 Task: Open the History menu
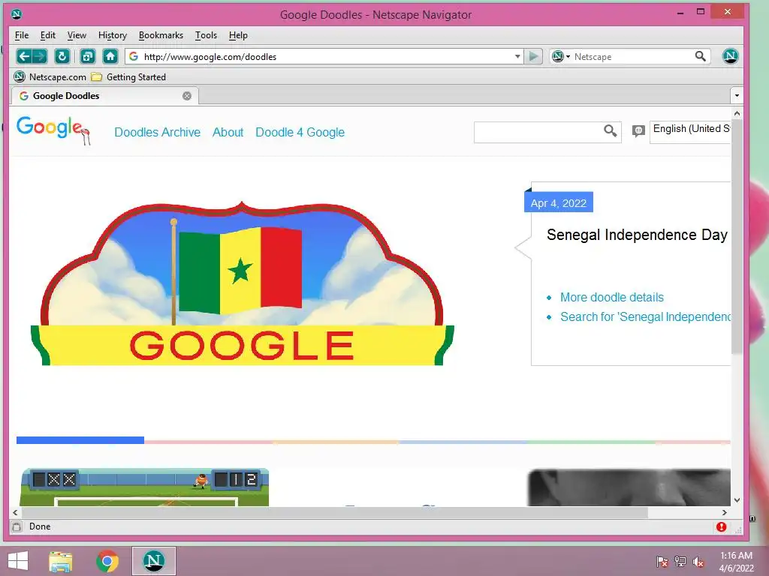tap(113, 35)
